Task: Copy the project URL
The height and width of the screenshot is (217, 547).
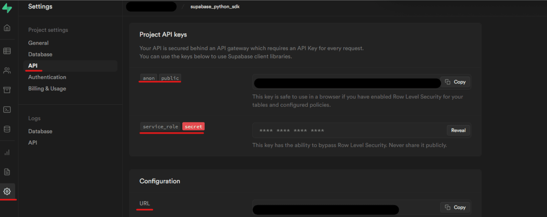Action: [455, 207]
